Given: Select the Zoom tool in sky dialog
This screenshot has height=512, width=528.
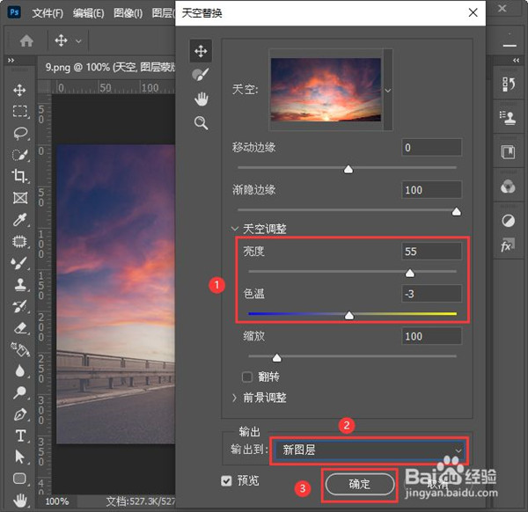Looking at the screenshot, I should coord(201,122).
